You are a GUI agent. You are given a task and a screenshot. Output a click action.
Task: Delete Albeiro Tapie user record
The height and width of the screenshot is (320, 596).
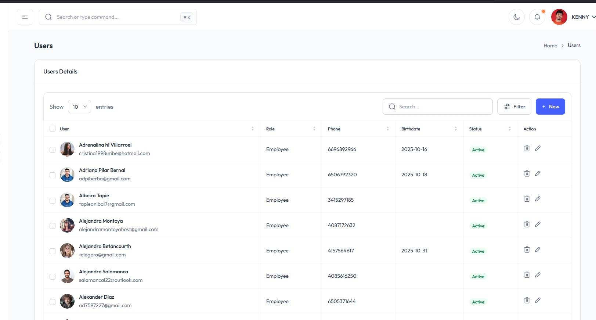pyautogui.click(x=527, y=199)
